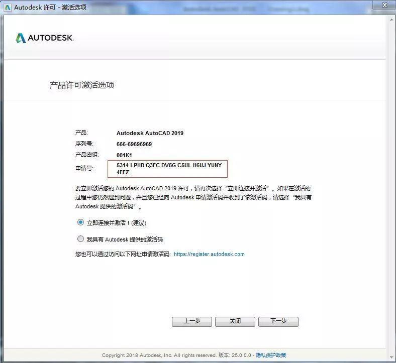Select the connect and activate now radio button

click(x=80, y=222)
